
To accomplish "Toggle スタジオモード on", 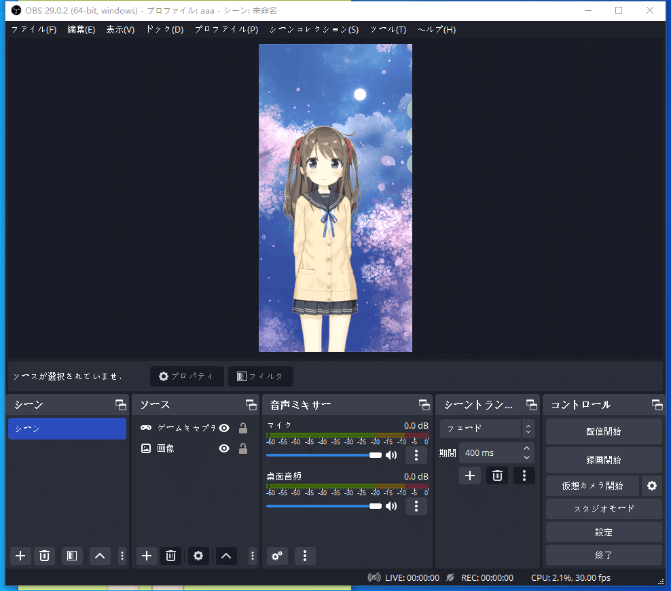I will pyautogui.click(x=604, y=509).
